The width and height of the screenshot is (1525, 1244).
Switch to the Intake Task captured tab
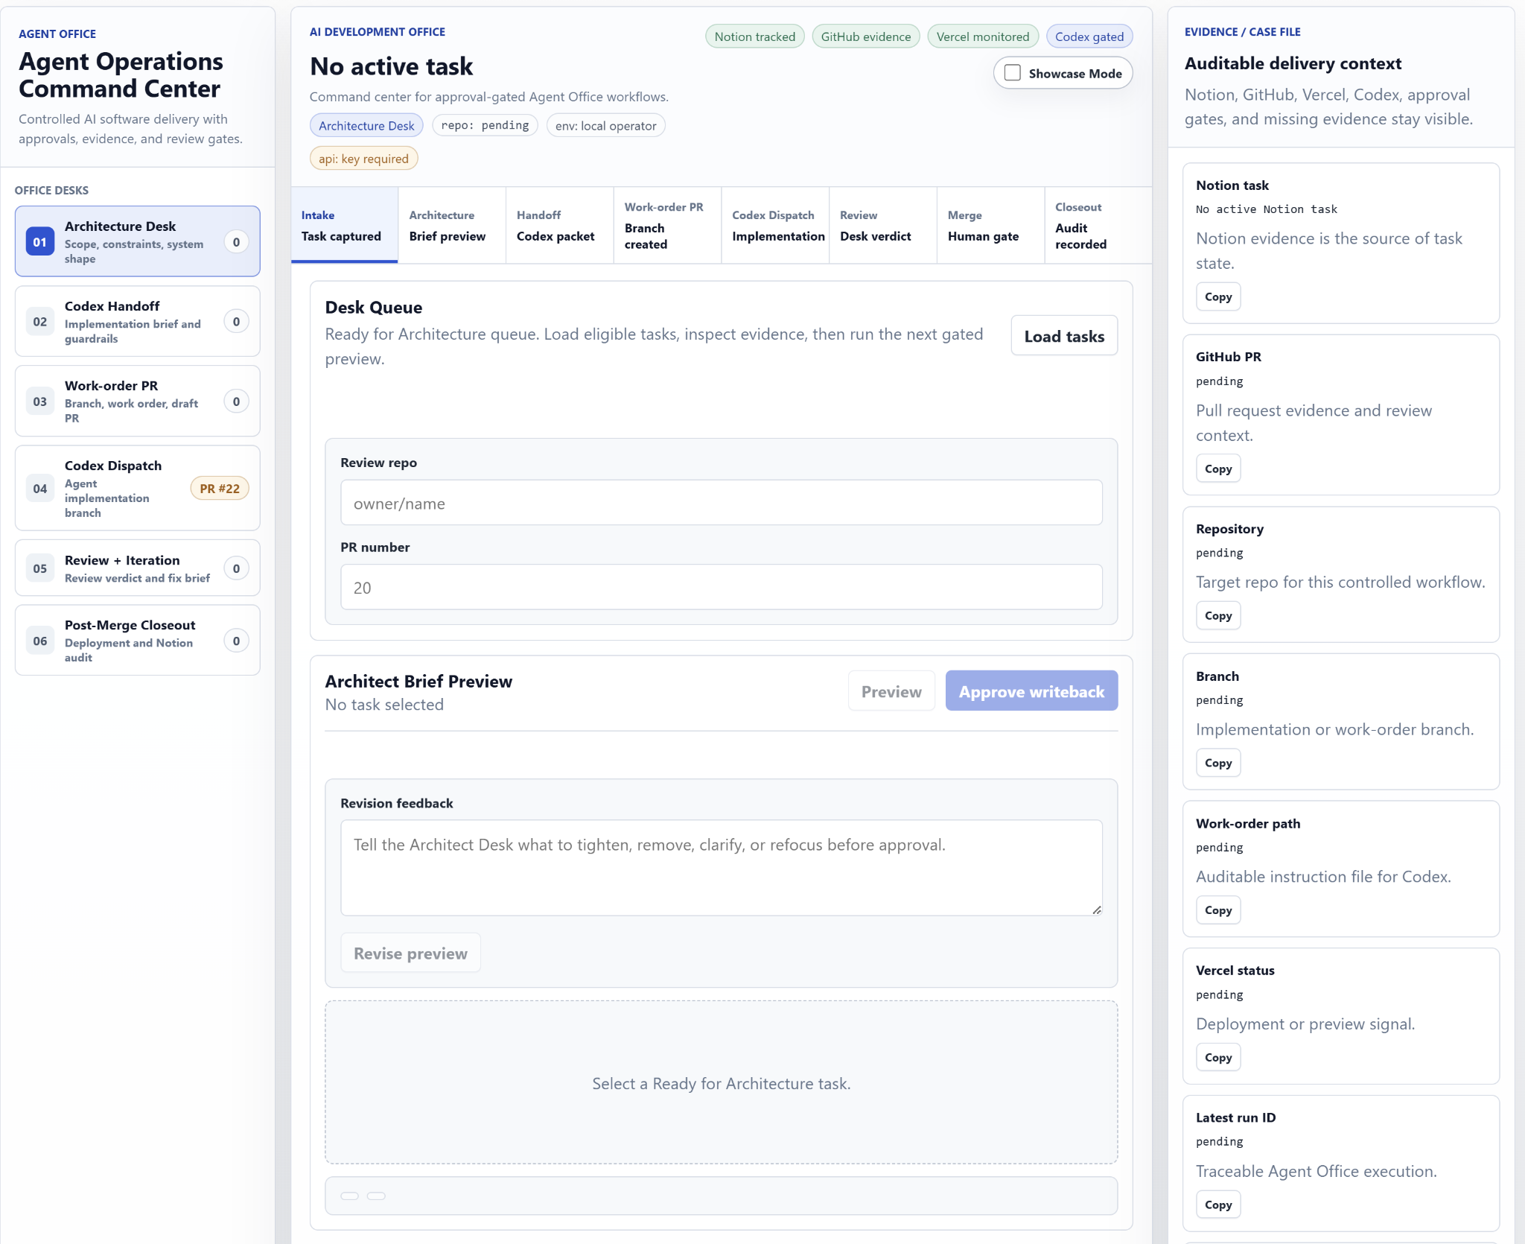(x=345, y=225)
